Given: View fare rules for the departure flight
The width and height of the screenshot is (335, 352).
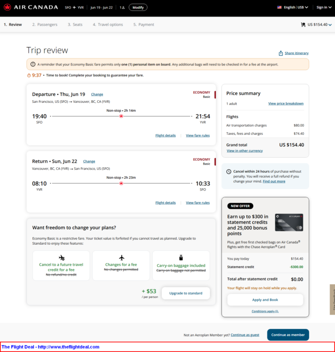Looking at the screenshot, I should 197,136.
